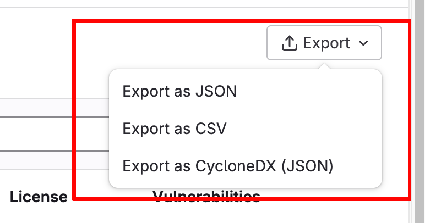425x223 pixels.
Task: Save the data as plain JSON
Action: point(179,91)
